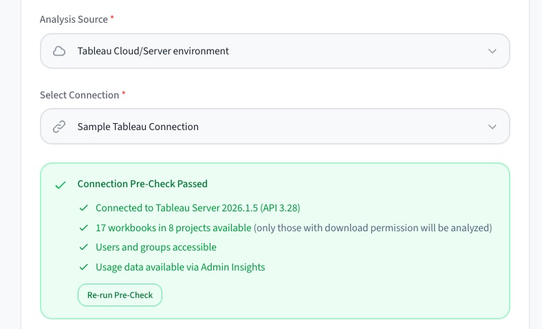542x329 pixels.
Task: Click the Connection Pre-Check Passed heading
Action: coord(142,184)
